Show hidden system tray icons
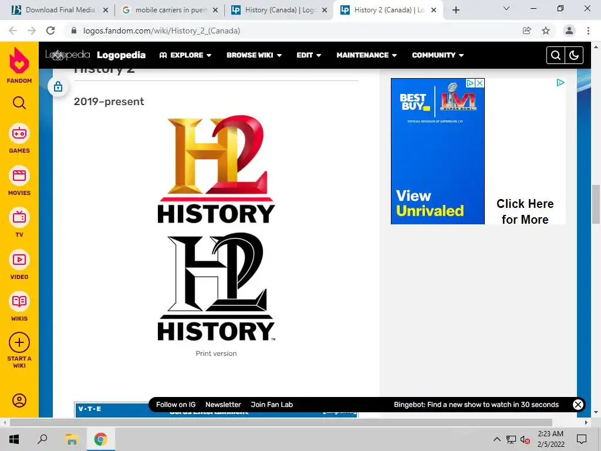 497,439
